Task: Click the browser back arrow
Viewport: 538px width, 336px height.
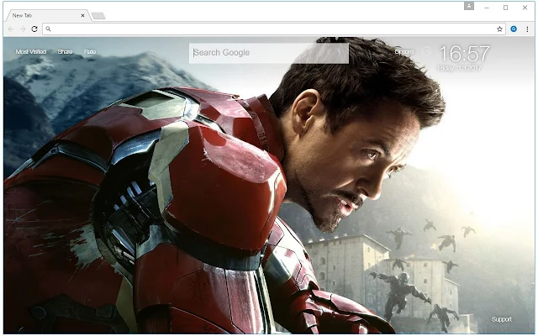Action: tap(11, 29)
